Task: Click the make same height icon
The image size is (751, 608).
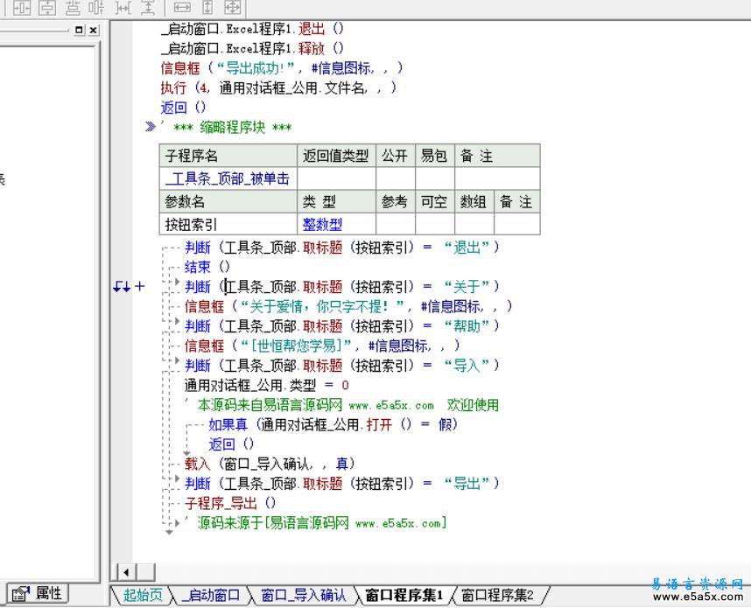Action: coord(207,7)
